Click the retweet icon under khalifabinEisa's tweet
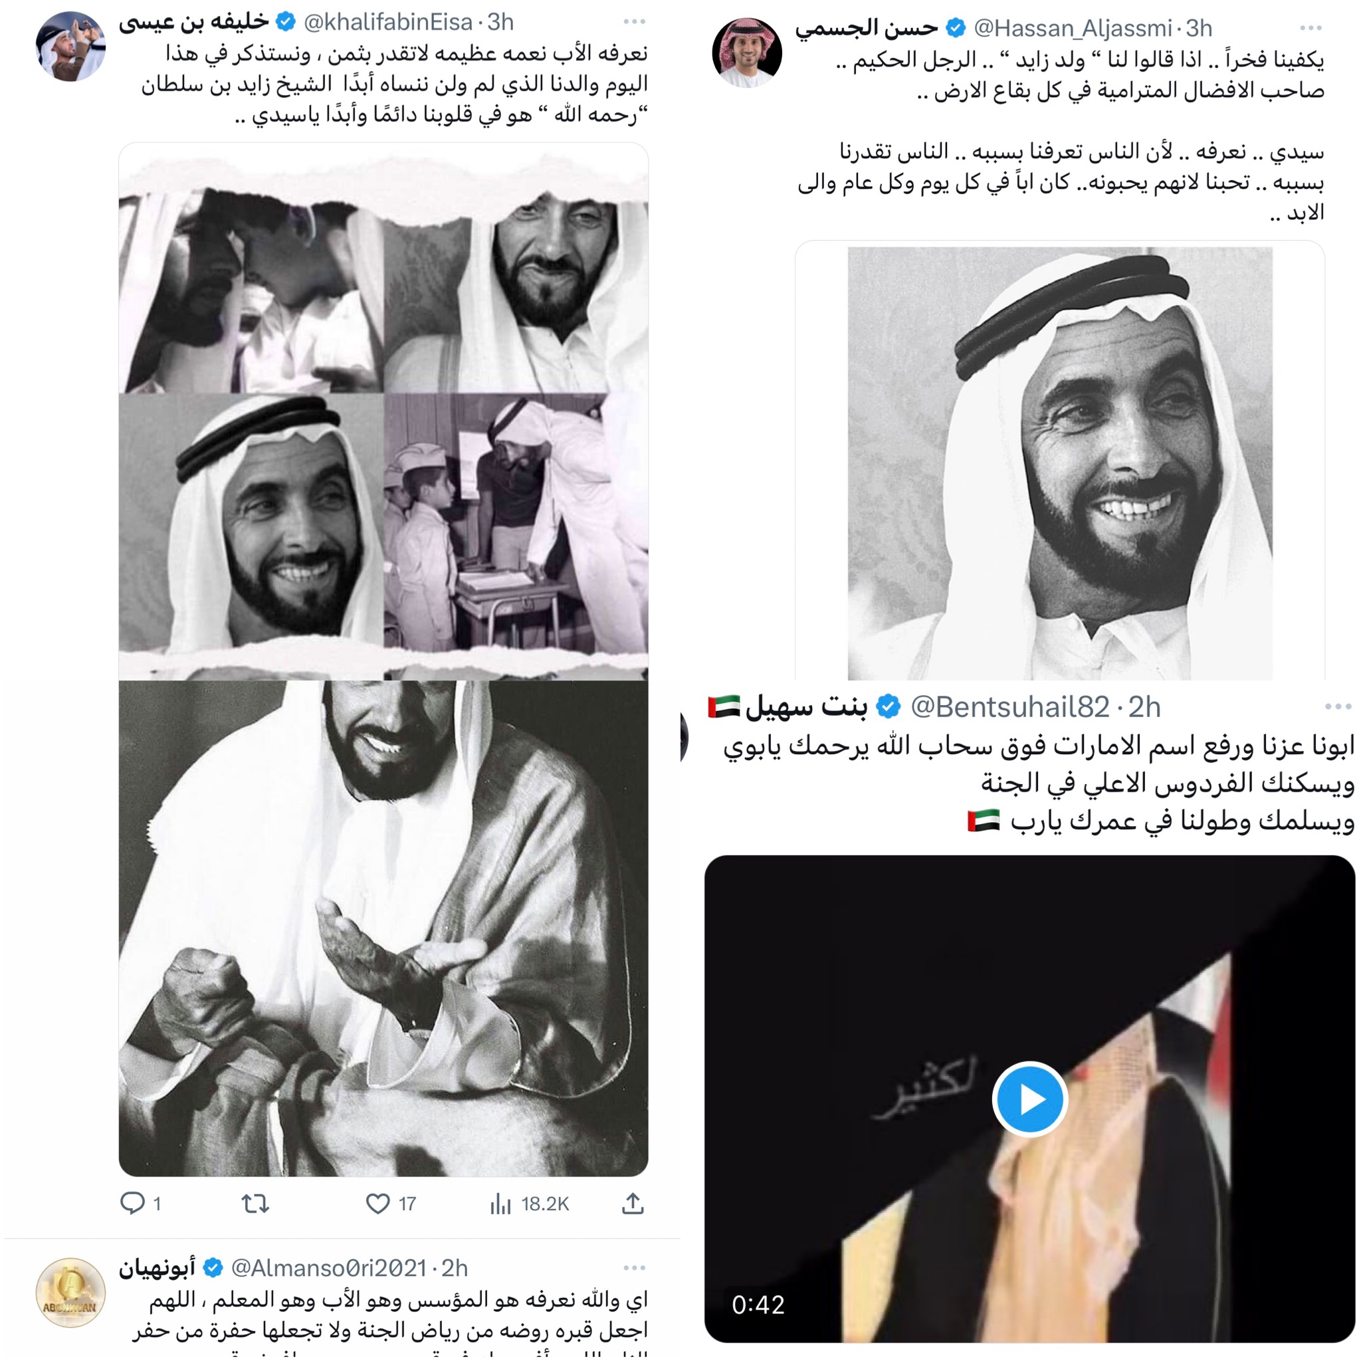 (x=255, y=1204)
